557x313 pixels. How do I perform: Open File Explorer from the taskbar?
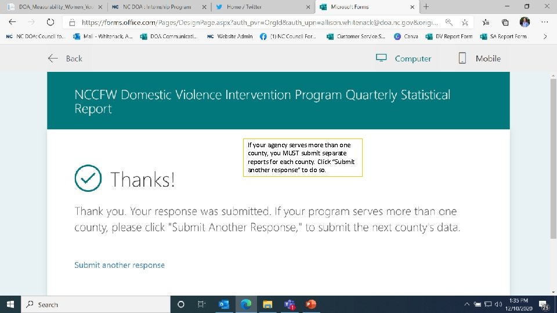(267, 304)
